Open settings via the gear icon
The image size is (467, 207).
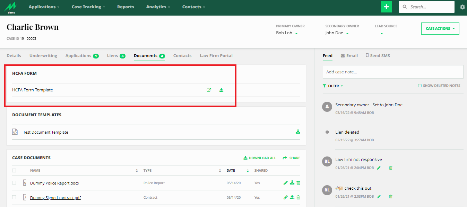click(462, 7)
